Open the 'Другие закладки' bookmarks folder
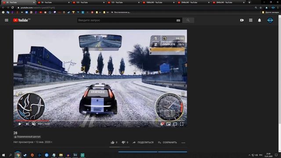The width and height of the screenshot is (281, 158). click(270, 12)
